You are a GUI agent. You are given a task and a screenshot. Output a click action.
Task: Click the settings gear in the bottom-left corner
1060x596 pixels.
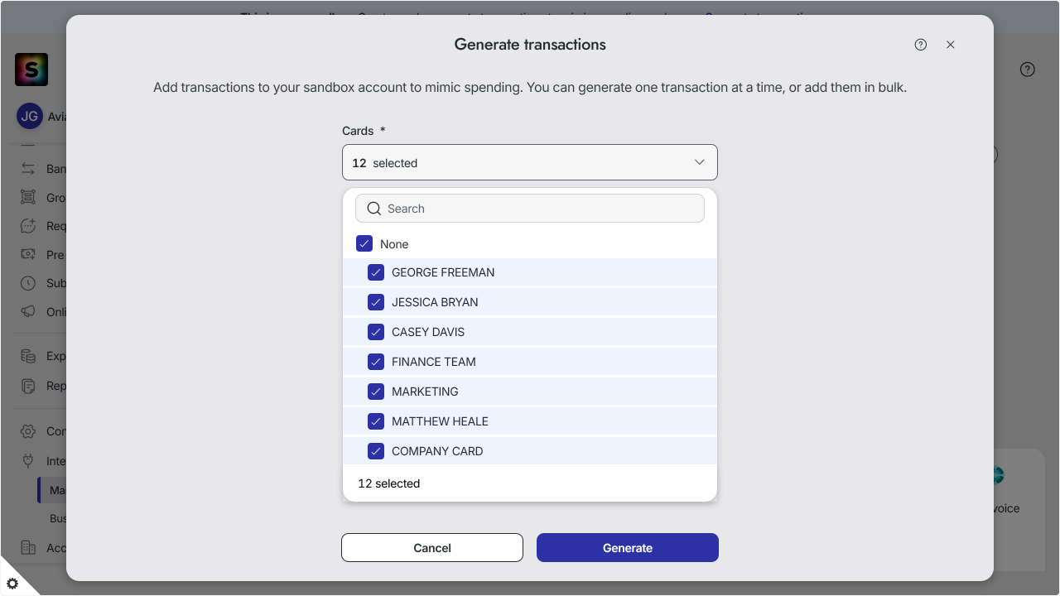[x=12, y=584]
